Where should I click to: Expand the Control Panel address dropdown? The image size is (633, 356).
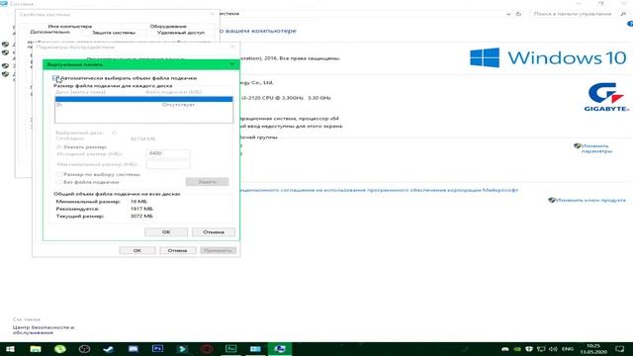(508, 14)
